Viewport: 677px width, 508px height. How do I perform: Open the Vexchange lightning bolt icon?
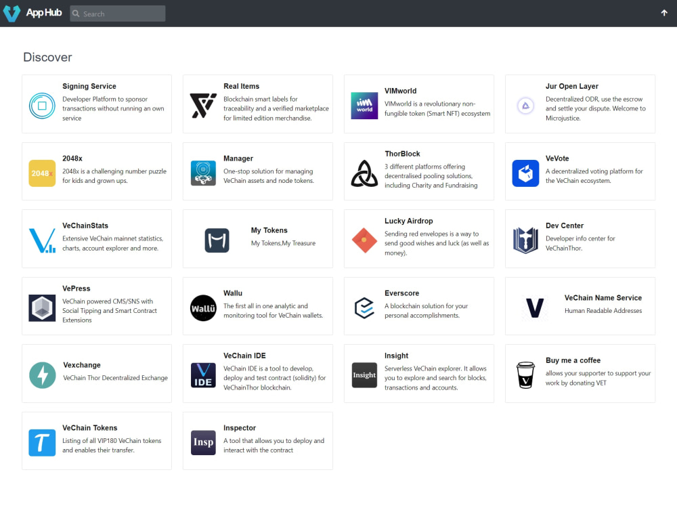[x=42, y=375]
